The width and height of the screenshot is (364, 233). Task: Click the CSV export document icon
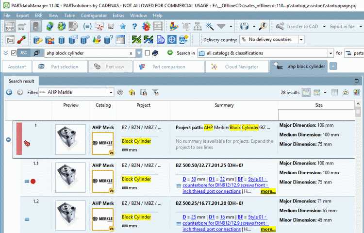tap(161, 40)
